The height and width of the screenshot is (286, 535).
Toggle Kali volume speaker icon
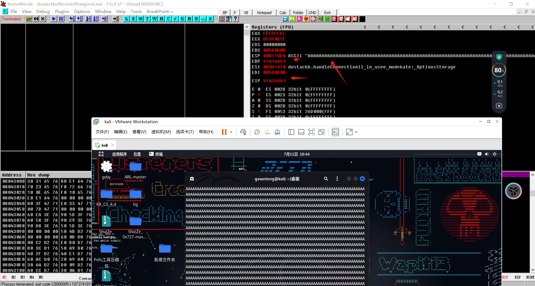click(487, 154)
